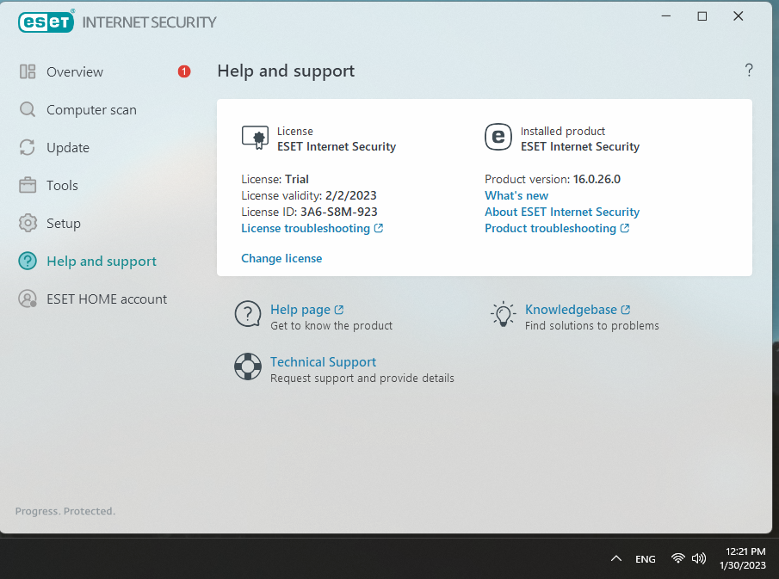Navigate to the Setup section
The image size is (779, 579).
click(64, 224)
